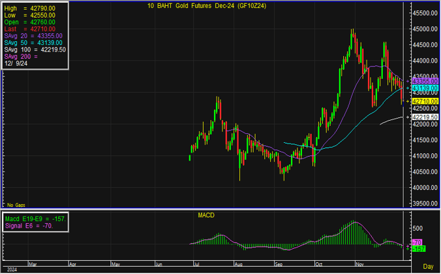Click the Day timeframe label

[427, 267]
